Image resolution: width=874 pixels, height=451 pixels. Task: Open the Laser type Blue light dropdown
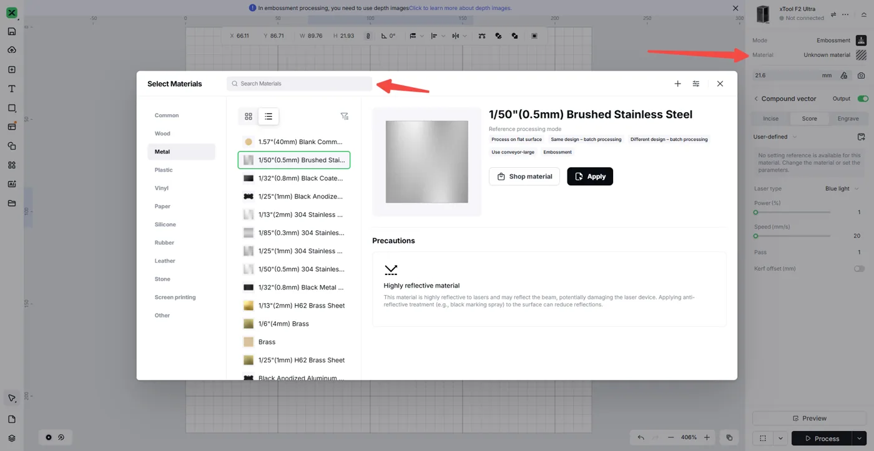click(842, 188)
